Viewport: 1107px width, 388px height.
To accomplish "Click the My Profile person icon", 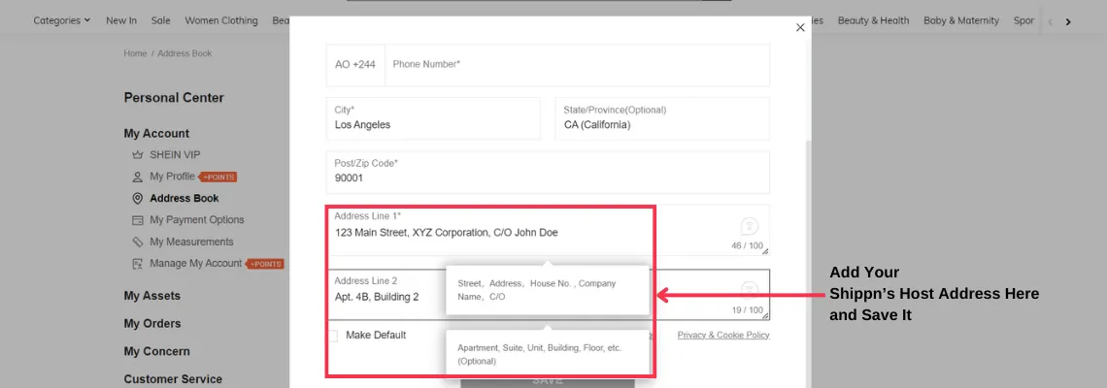I will [137, 177].
